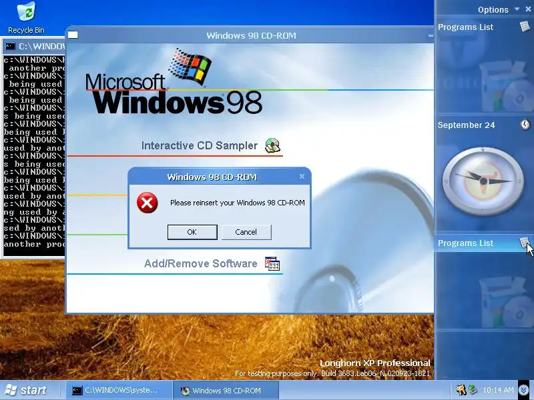This screenshot has width=534, height=400.
Task: Click the Longhorn XP Professional watermark text
Action: 374,363
